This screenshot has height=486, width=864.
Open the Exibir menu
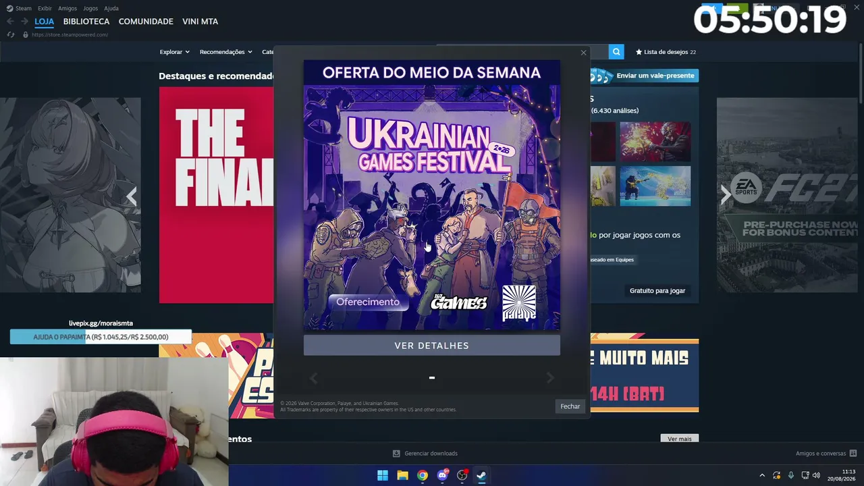coord(45,8)
